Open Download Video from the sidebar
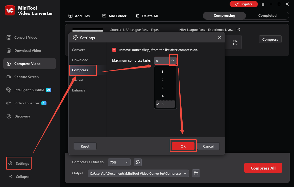 click(30, 51)
